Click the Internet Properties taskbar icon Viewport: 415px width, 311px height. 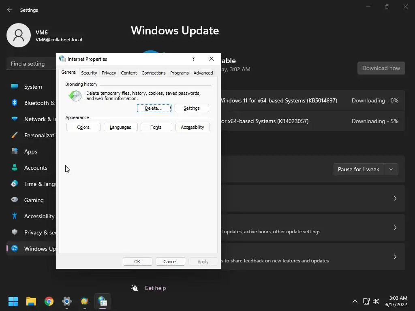103,301
